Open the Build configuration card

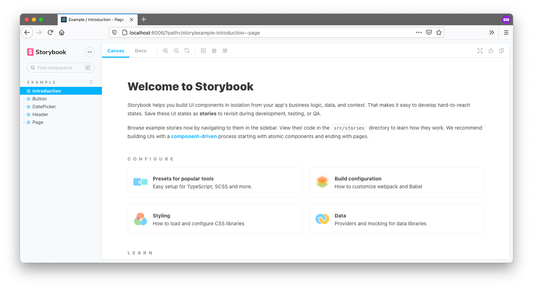pyautogui.click(x=396, y=182)
